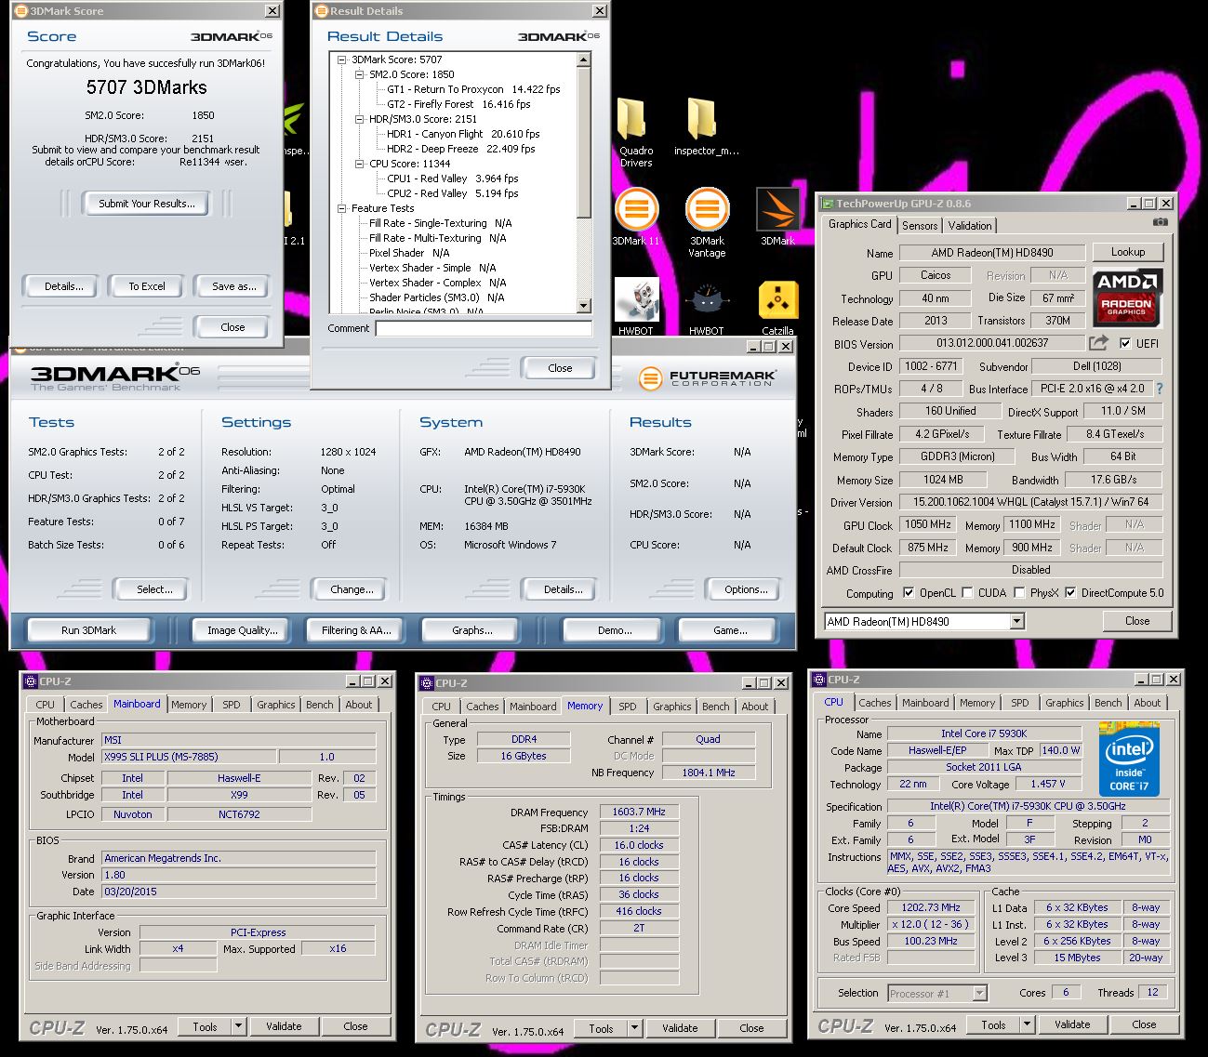This screenshot has height=1057, width=1208.
Task: Click the Filtering & AA... button
Action: (356, 630)
